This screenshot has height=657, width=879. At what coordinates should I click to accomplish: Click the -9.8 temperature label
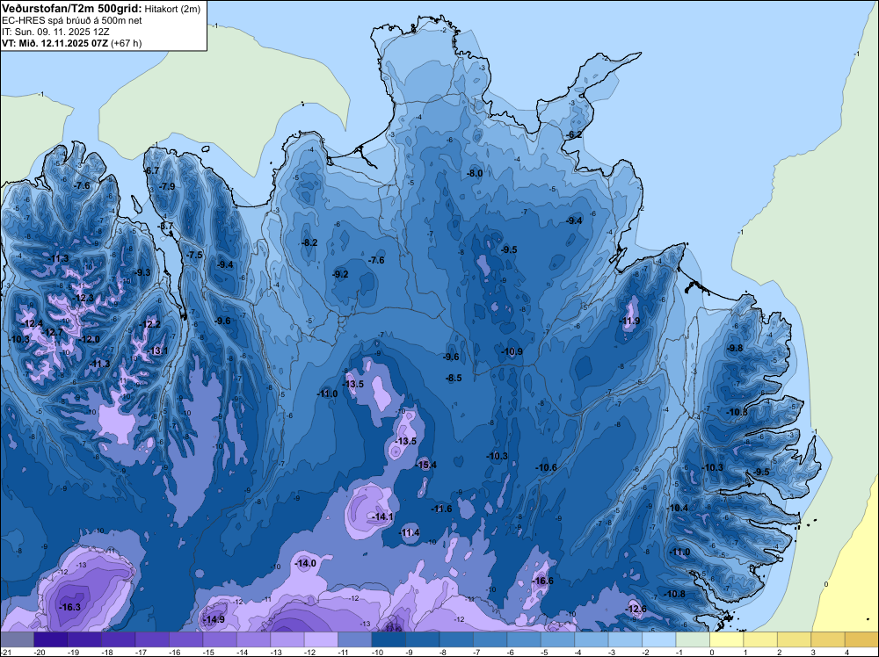pyautogui.click(x=735, y=349)
